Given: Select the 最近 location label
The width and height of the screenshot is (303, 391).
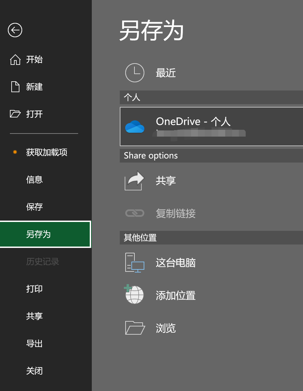Looking at the screenshot, I should pyautogui.click(x=166, y=73).
